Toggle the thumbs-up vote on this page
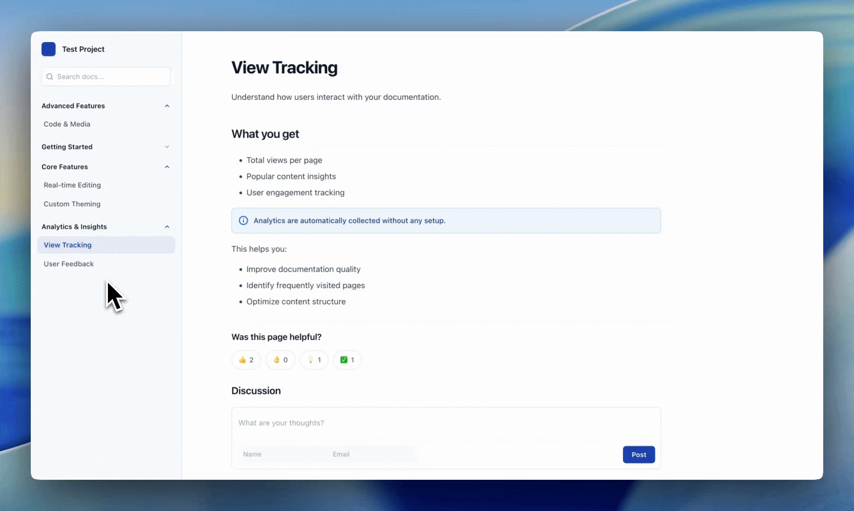Viewport: 854px width, 511px height. 246,360
